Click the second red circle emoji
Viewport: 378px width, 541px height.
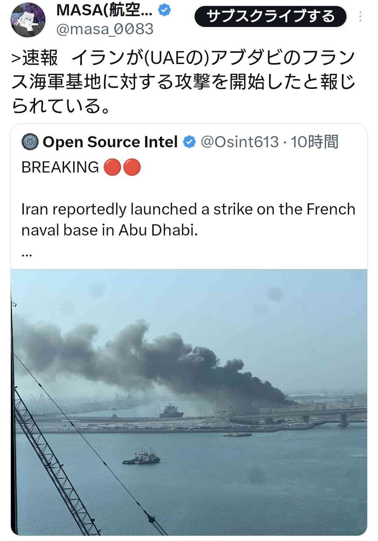[132, 167]
